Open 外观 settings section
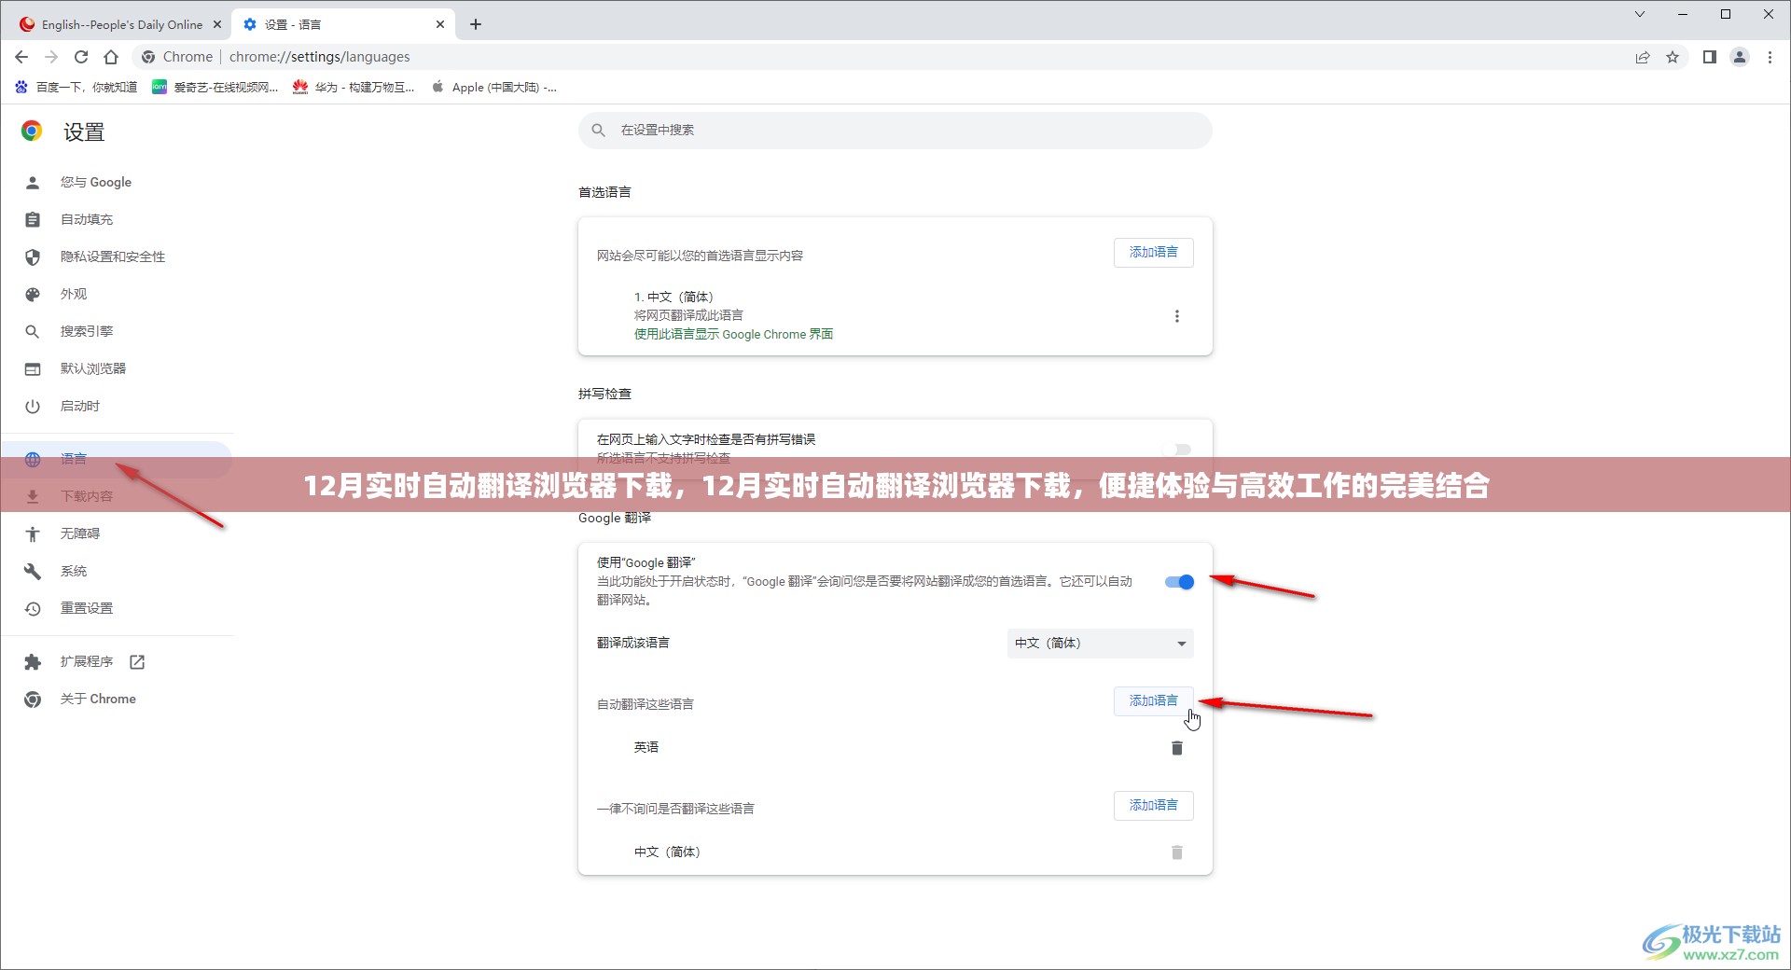 (74, 294)
